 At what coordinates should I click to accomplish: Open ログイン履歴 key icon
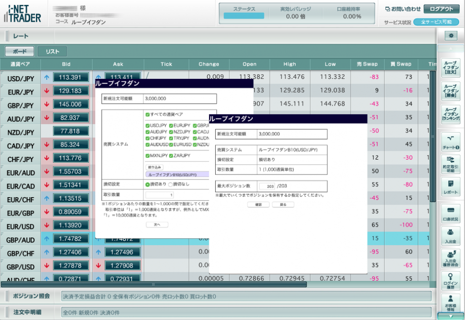pyautogui.click(x=450, y=281)
